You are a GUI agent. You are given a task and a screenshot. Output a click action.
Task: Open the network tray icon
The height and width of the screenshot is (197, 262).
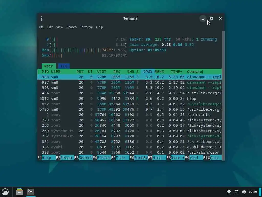pyautogui.click(x=236, y=192)
